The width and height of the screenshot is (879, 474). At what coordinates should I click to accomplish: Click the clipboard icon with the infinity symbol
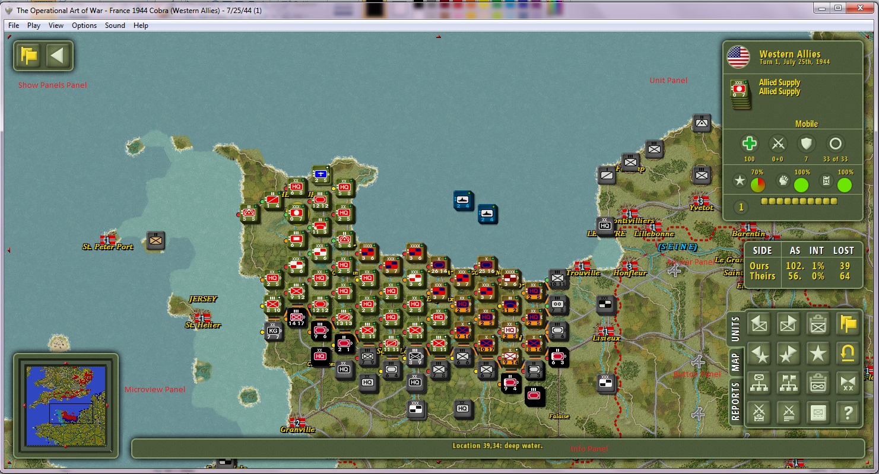click(818, 383)
